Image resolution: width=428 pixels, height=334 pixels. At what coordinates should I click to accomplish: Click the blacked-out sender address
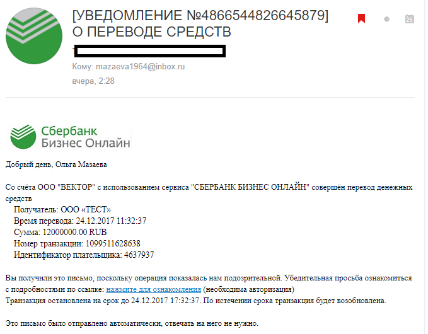[149, 51]
